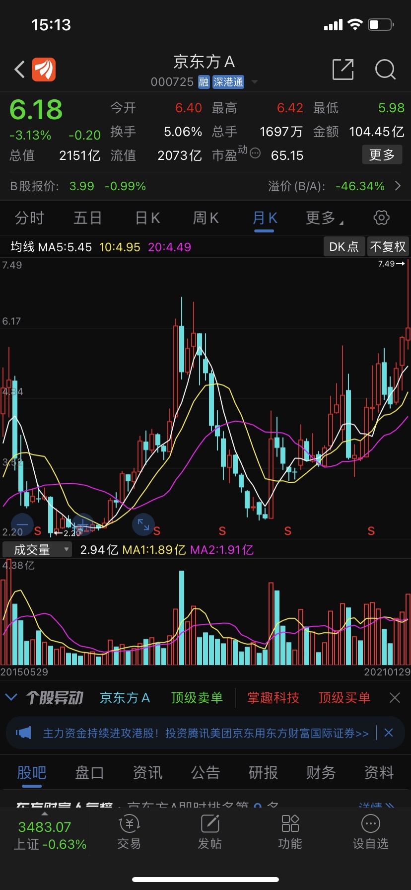Viewport: 411px width, 890px height.
Task: Tap the share export icon
Action: (x=343, y=69)
